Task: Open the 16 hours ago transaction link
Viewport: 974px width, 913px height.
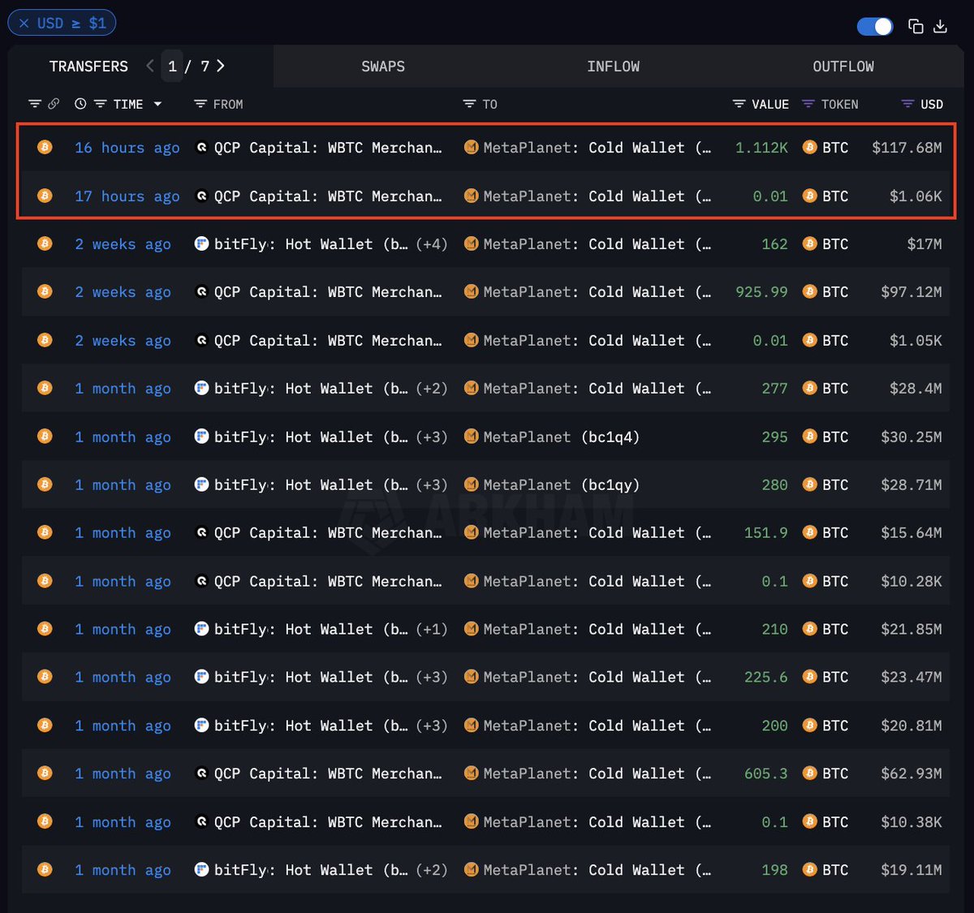Action: click(x=127, y=148)
